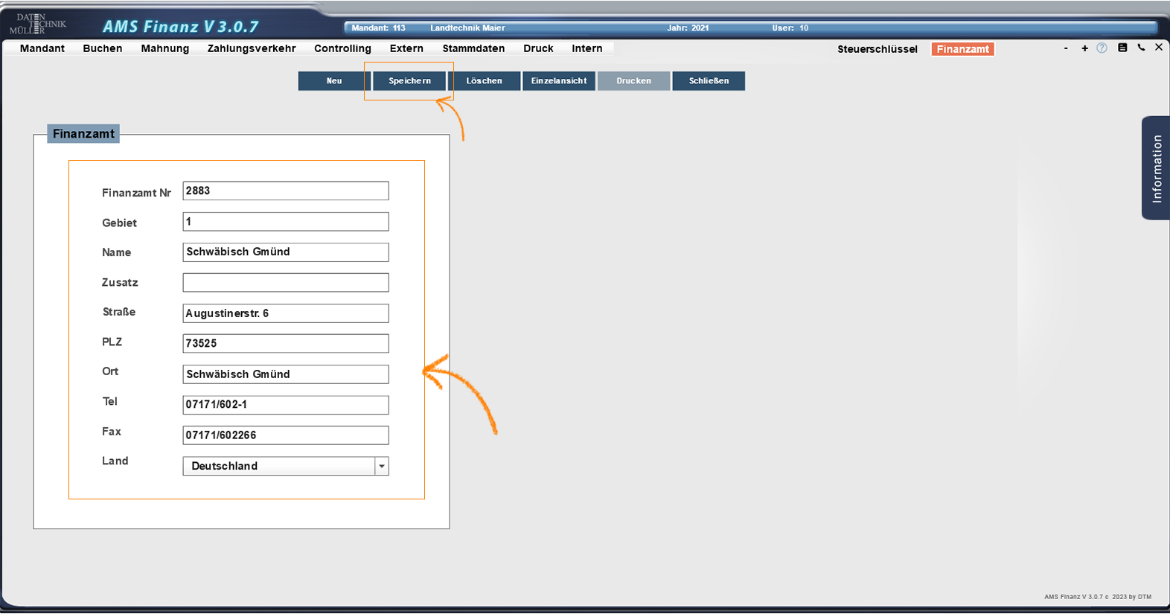Screen dimensions: 1170x614
Task: Switch to the Steuerschlüssel tab
Action: [x=877, y=49]
